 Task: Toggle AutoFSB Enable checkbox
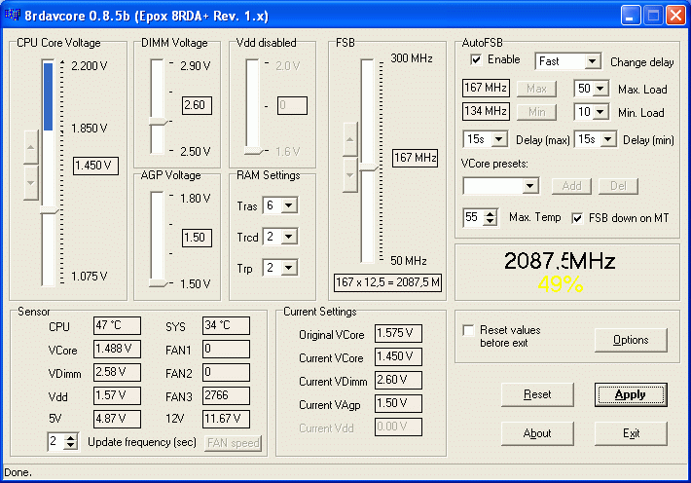476,59
